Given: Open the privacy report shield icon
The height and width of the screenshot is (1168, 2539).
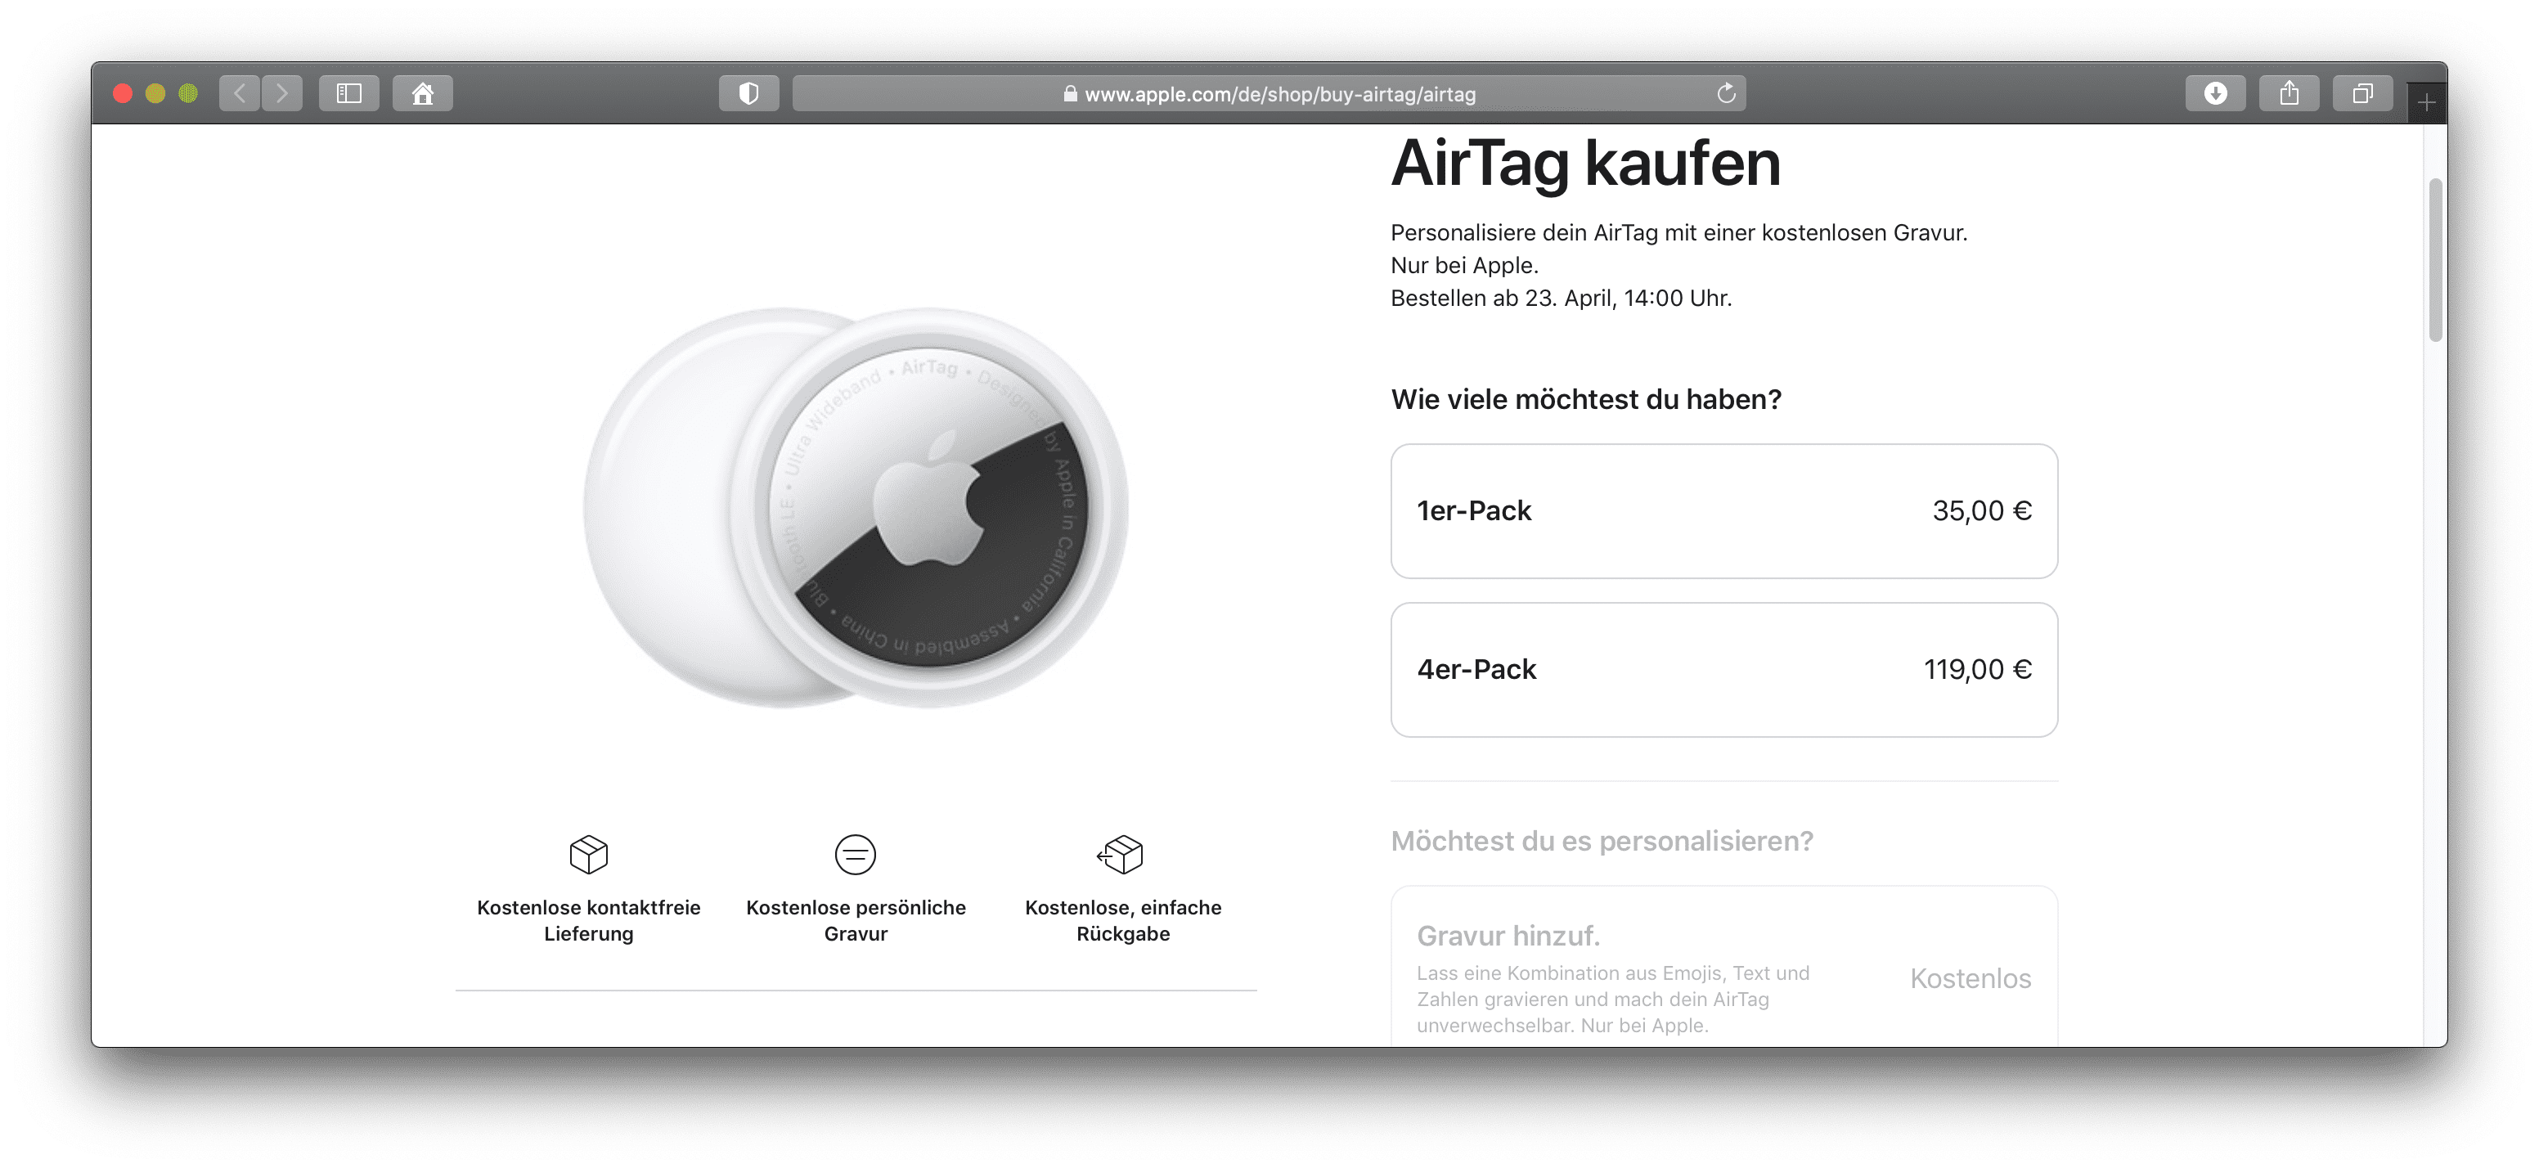Looking at the screenshot, I should coord(749,93).
